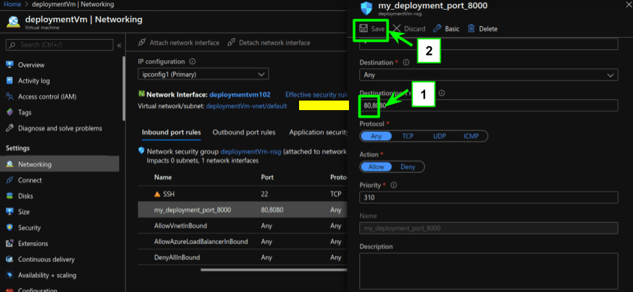633x292 pixels.
Task: Click in the sidebar Search box
Action: 60,44
